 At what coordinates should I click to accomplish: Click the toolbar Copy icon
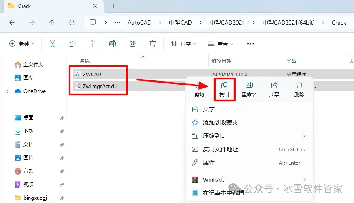(x=73, y=44)
